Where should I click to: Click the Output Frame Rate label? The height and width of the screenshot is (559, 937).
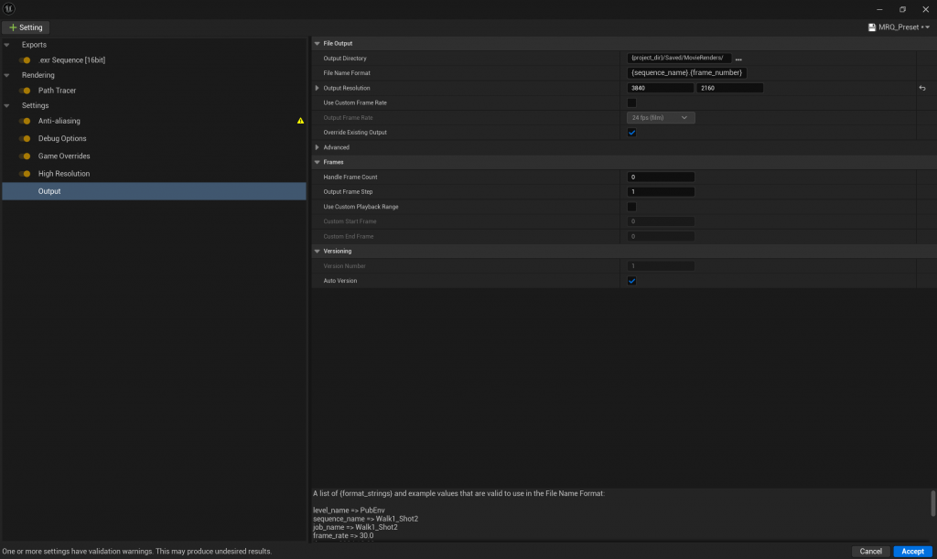pos(348,118)
